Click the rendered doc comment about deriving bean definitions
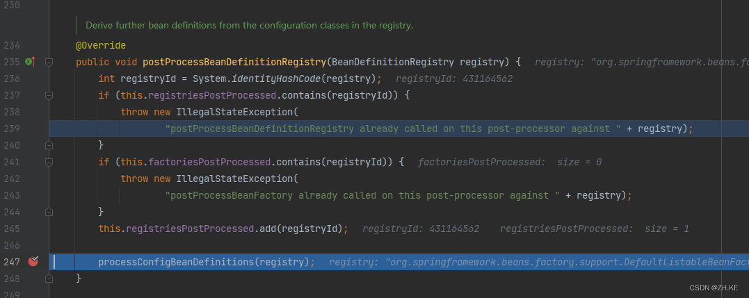The height and width of the screenshot is (298, 749). 249,25
